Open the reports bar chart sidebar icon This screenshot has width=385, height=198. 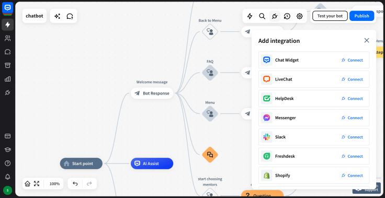(8, 79)
